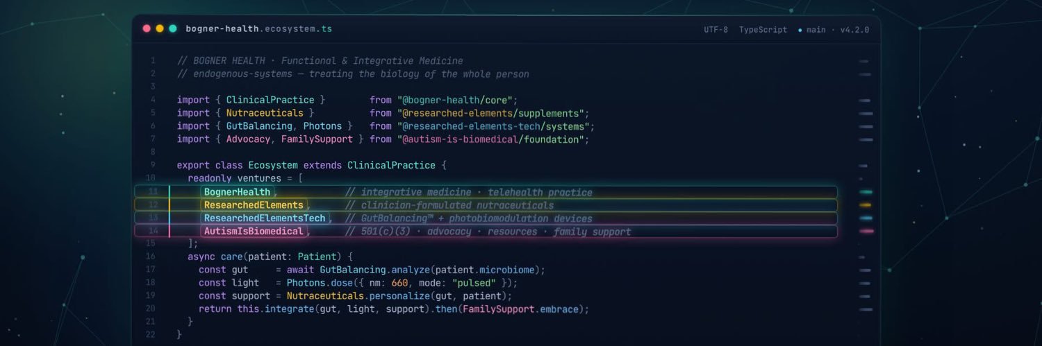Click ClinicalPractice in the line 4 import

click(270, 100)
